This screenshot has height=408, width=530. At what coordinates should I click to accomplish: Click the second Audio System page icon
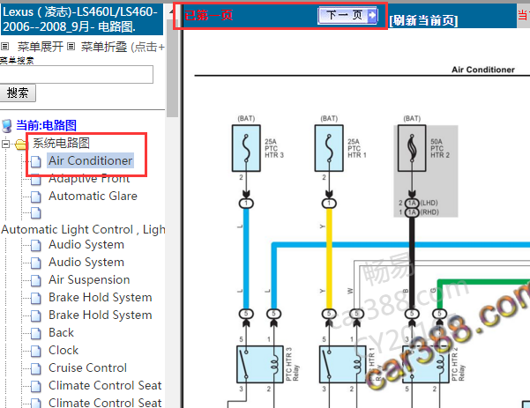tap(36, 263)
